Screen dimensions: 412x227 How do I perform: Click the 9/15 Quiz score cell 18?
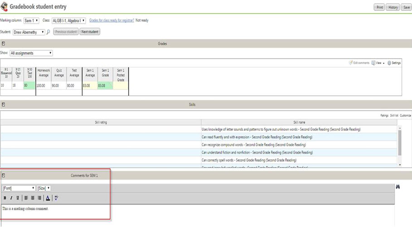click(x=18, y=86)
